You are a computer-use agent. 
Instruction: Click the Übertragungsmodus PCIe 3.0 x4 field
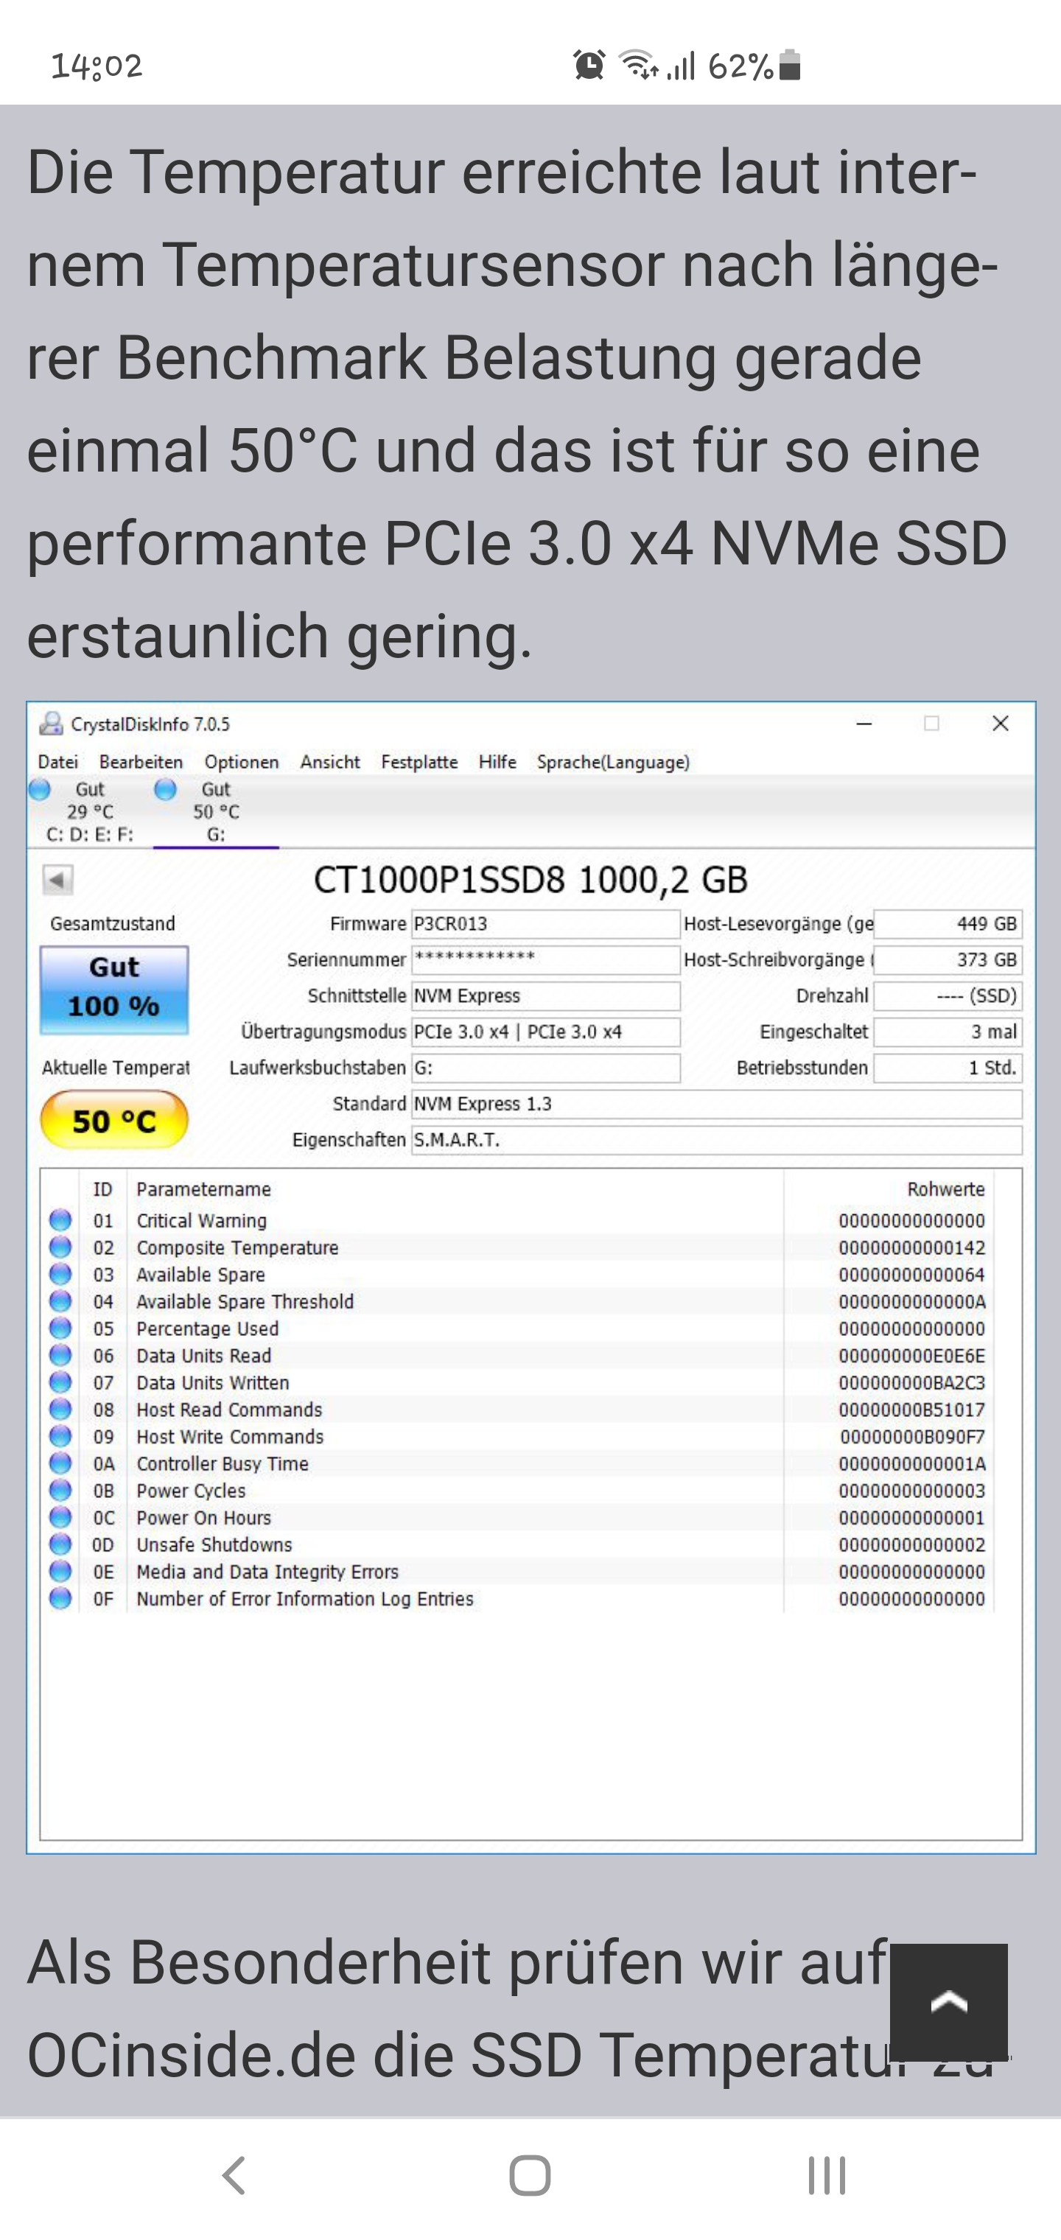tap(545, 1032)
